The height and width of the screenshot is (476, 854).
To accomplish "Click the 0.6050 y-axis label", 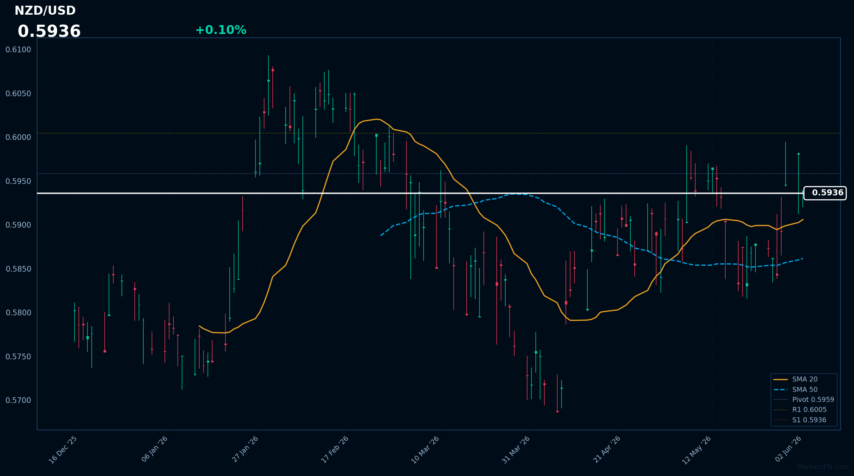I will [x=18, y=94].
